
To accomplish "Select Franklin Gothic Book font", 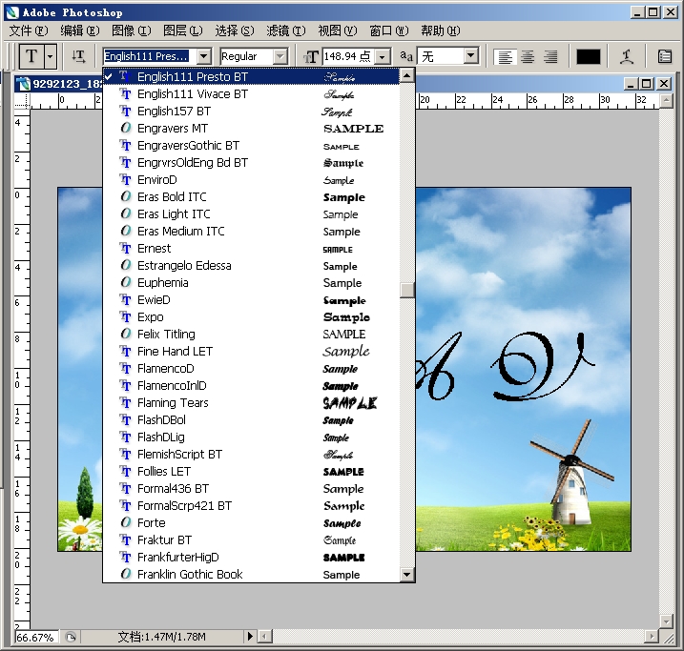I will pyautogui.click(x=251, y=575).
